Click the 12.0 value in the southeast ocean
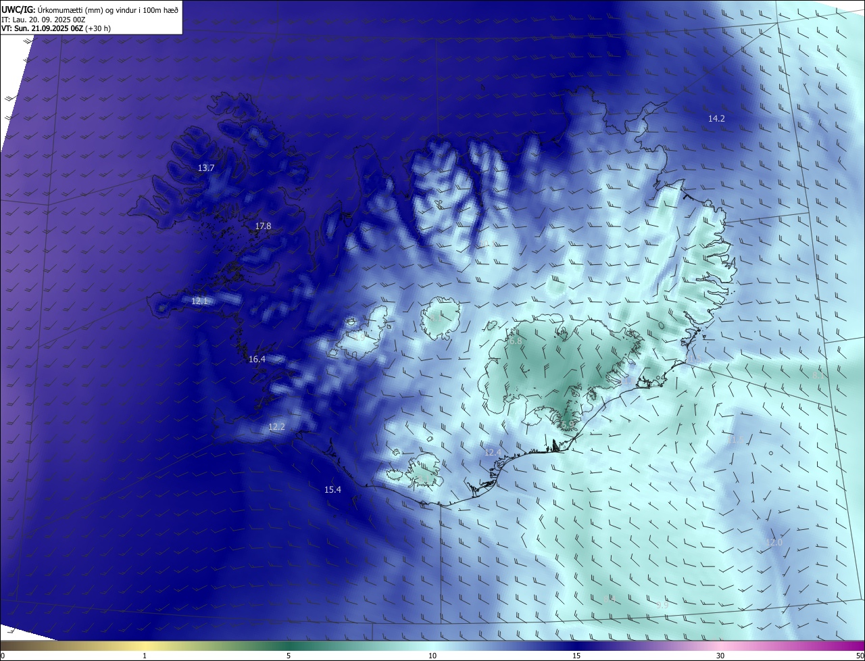This screenshot has width=865, height=661. [x=774, y=542]
